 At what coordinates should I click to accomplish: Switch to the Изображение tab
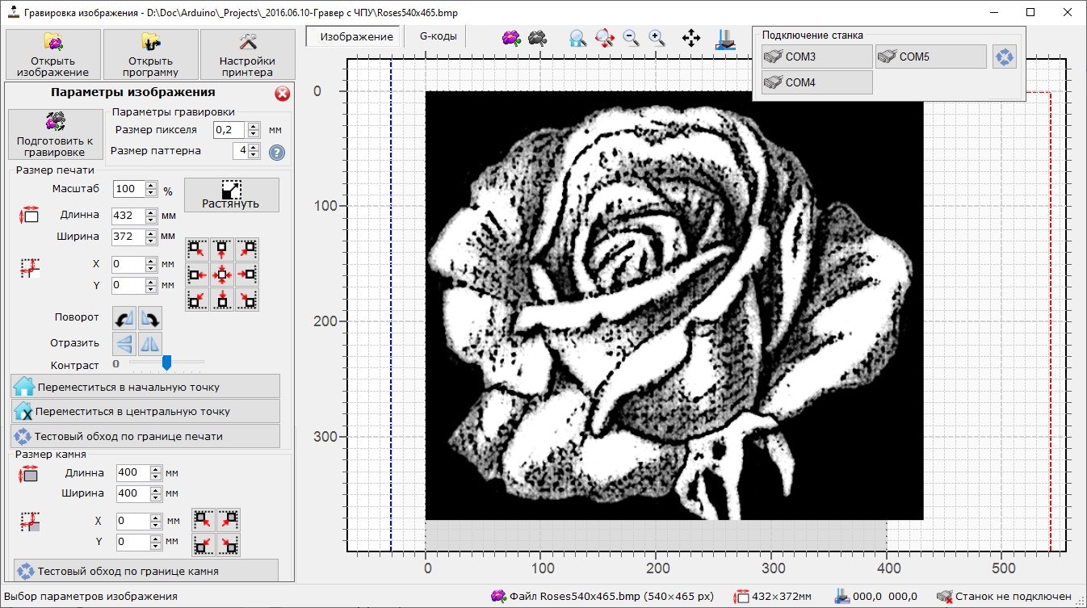coord(353,37)
